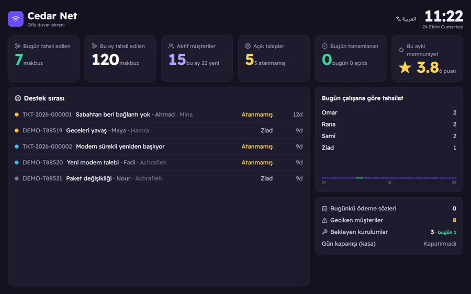Click the Gün kapanışı Kapatılmadı status

coord(440,244)
